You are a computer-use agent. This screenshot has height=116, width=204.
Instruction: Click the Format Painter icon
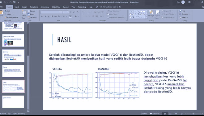6,17
